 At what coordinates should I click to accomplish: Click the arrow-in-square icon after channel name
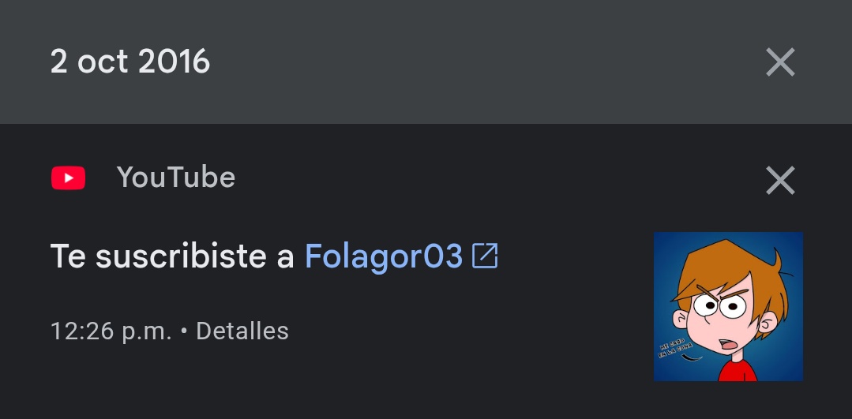click(x=485, y=256)
